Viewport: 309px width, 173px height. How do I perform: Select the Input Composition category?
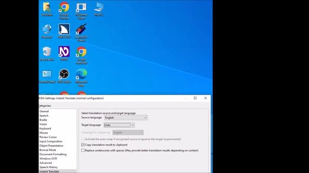(x=51, y=141)
